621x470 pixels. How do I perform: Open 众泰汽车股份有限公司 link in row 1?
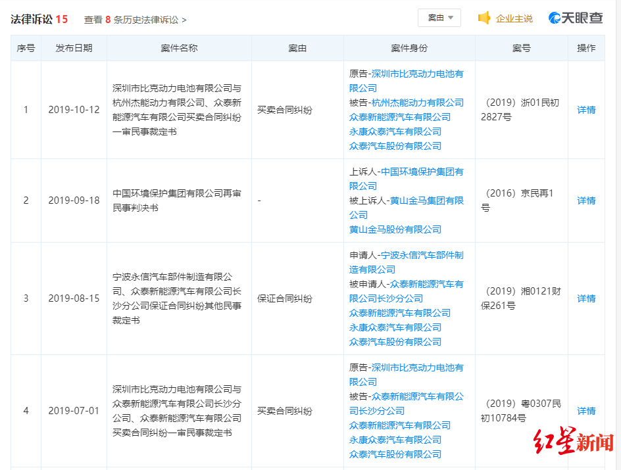click(395, 146)
